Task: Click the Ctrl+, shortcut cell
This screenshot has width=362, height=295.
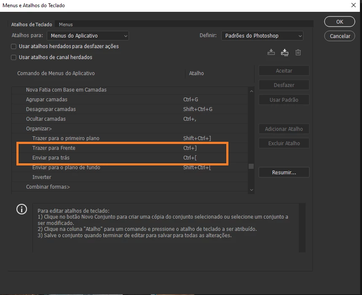Action: (190, 119)
